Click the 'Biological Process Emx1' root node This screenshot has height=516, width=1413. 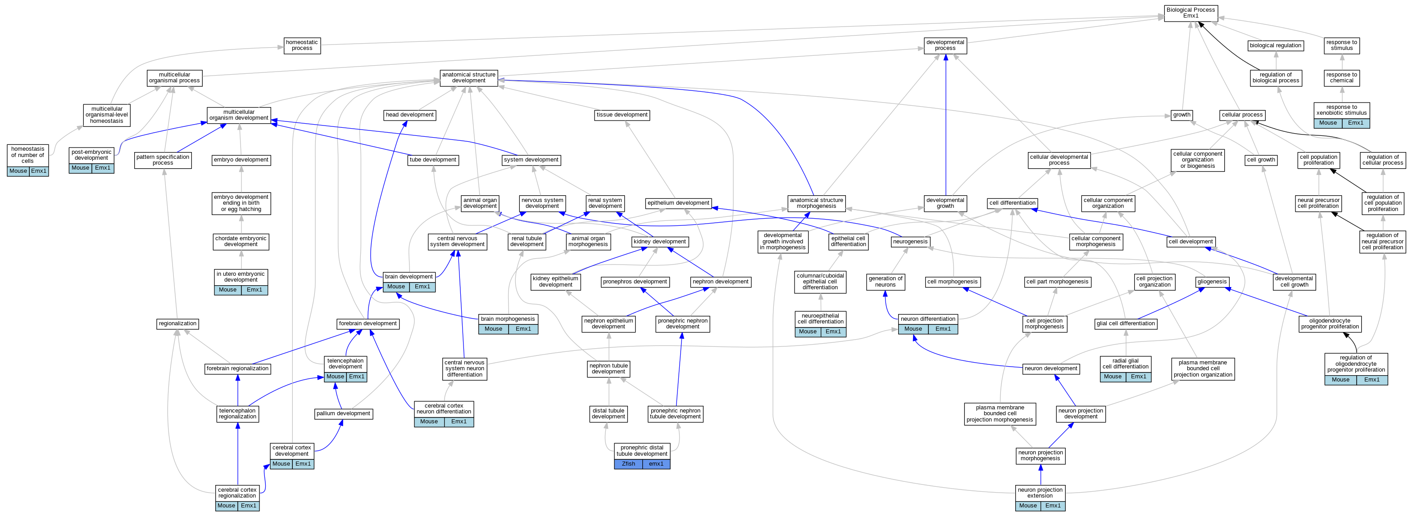(x=1190, y=13)
